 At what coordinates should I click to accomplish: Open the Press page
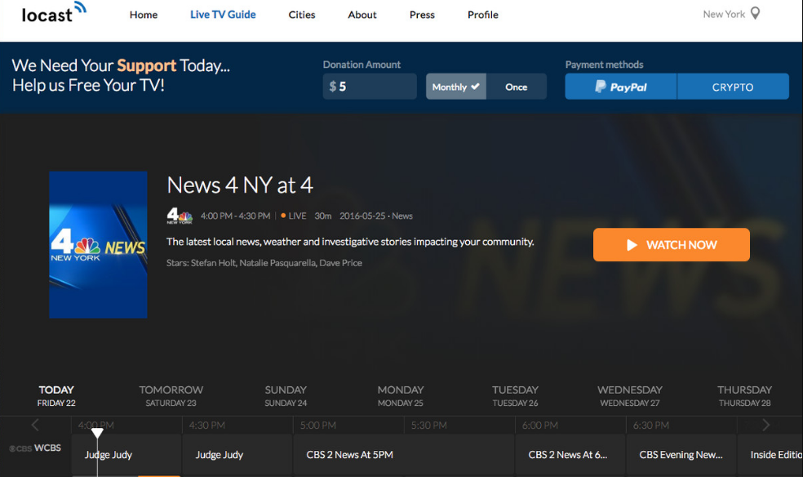[422, 15]
